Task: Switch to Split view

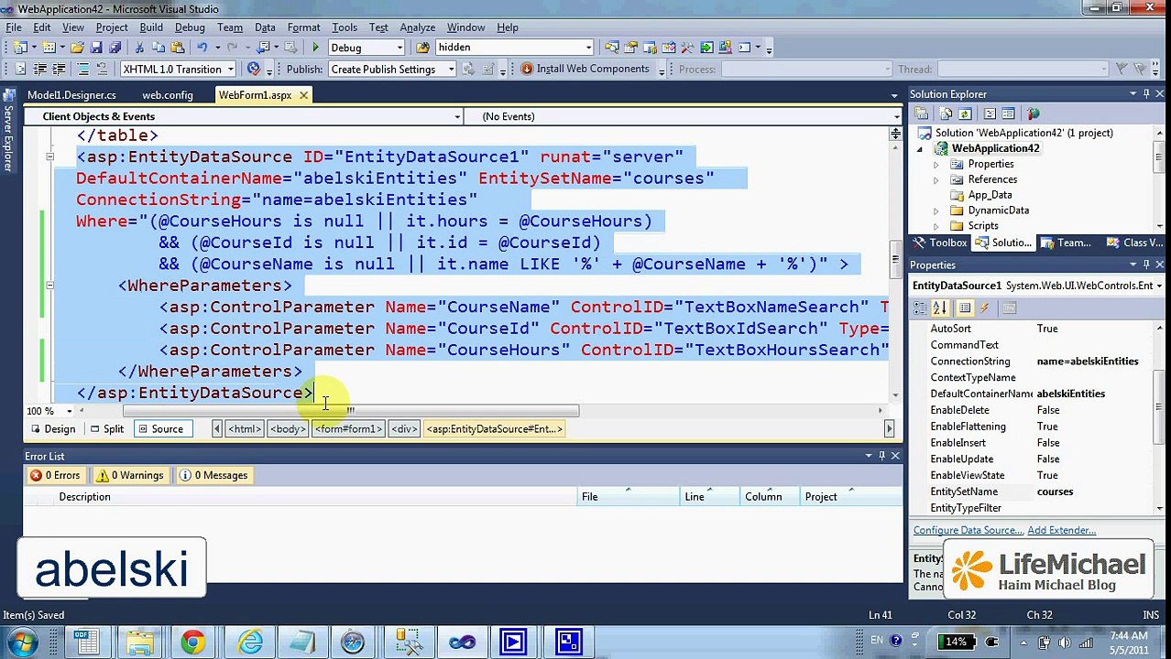Action: click(x=107, y=428)
